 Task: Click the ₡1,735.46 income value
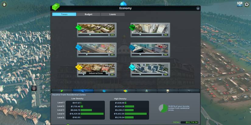coord(75,106)
